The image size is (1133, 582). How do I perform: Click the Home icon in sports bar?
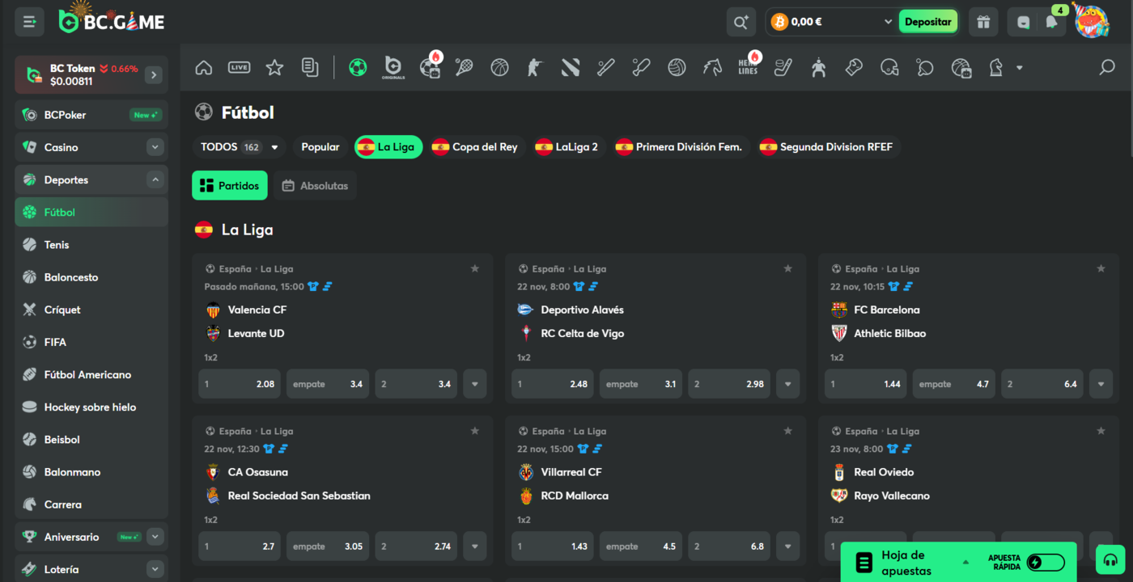[x=204, y=68]
